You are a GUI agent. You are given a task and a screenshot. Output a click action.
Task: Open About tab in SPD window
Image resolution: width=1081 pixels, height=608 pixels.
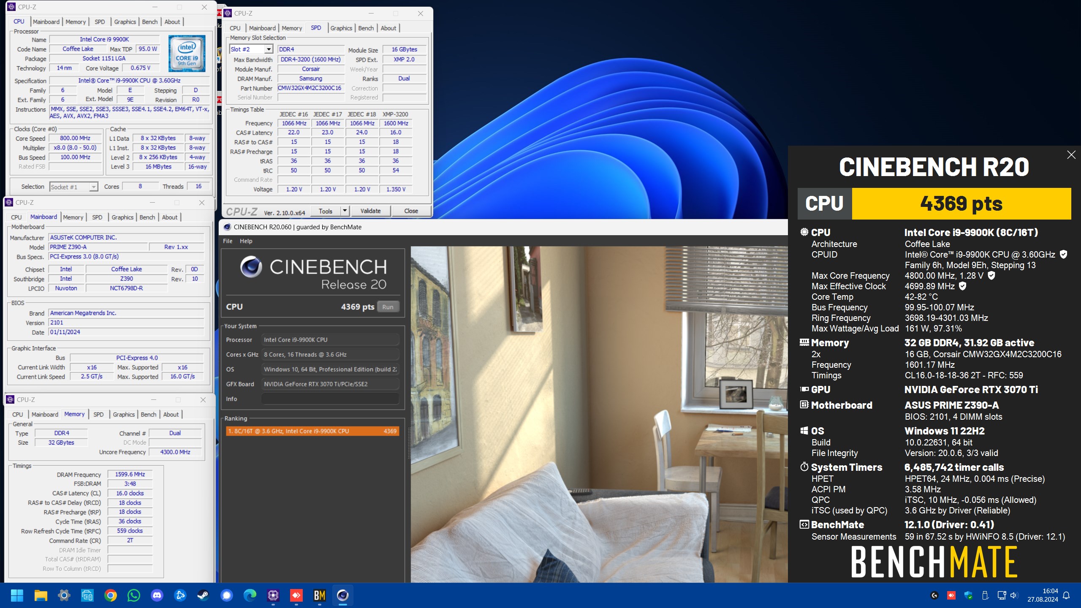click(x=388, y=28)
